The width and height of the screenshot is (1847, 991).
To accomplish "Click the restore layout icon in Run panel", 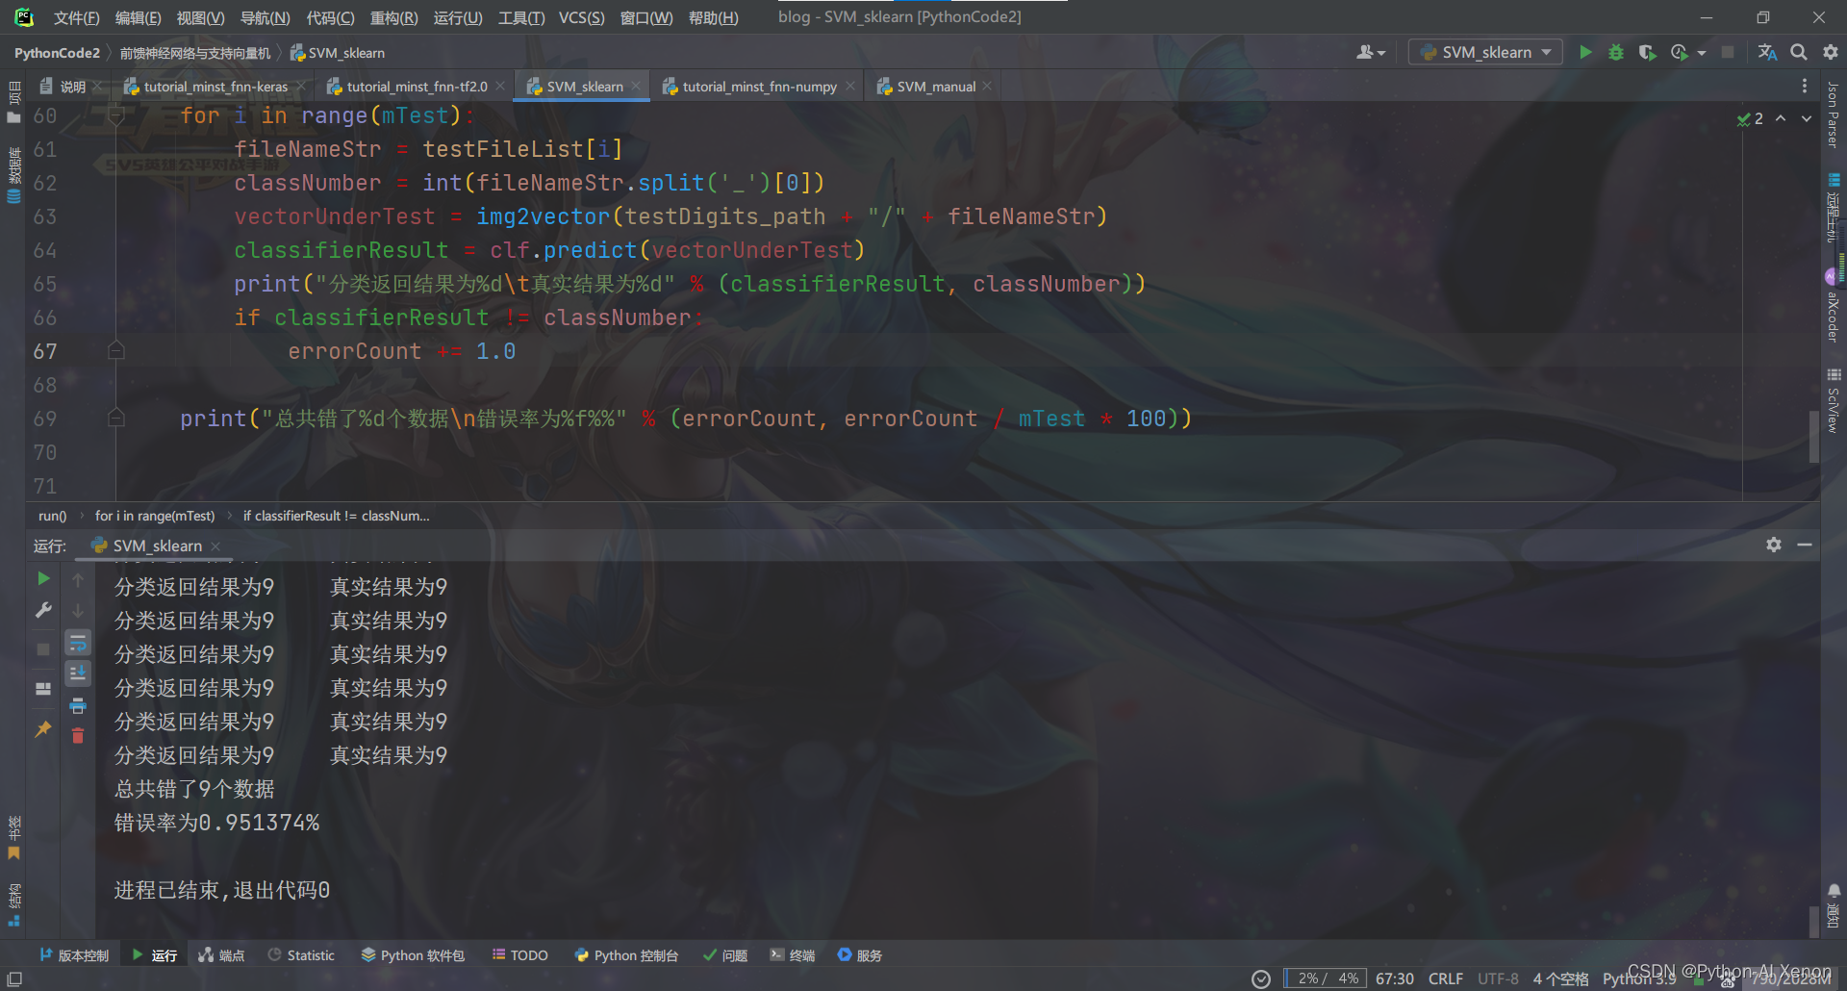I will [x=43, y=689].
